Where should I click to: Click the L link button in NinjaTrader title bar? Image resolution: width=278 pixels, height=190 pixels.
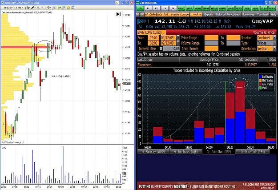[117, 3]
